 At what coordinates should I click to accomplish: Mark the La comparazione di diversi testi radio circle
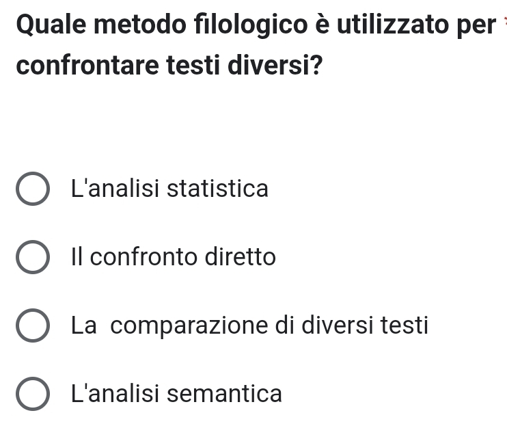(32, 325)
